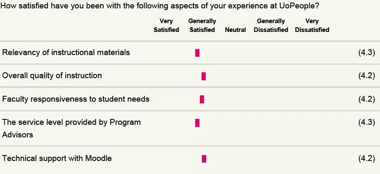Click the (4.2) score for quality of instruction

click(367, 76)
